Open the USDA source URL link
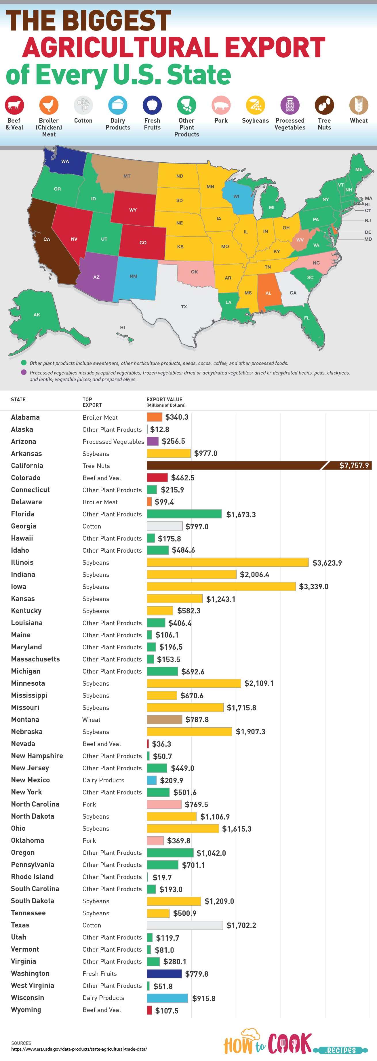 pyautogui.click(x=79, y=1049)
